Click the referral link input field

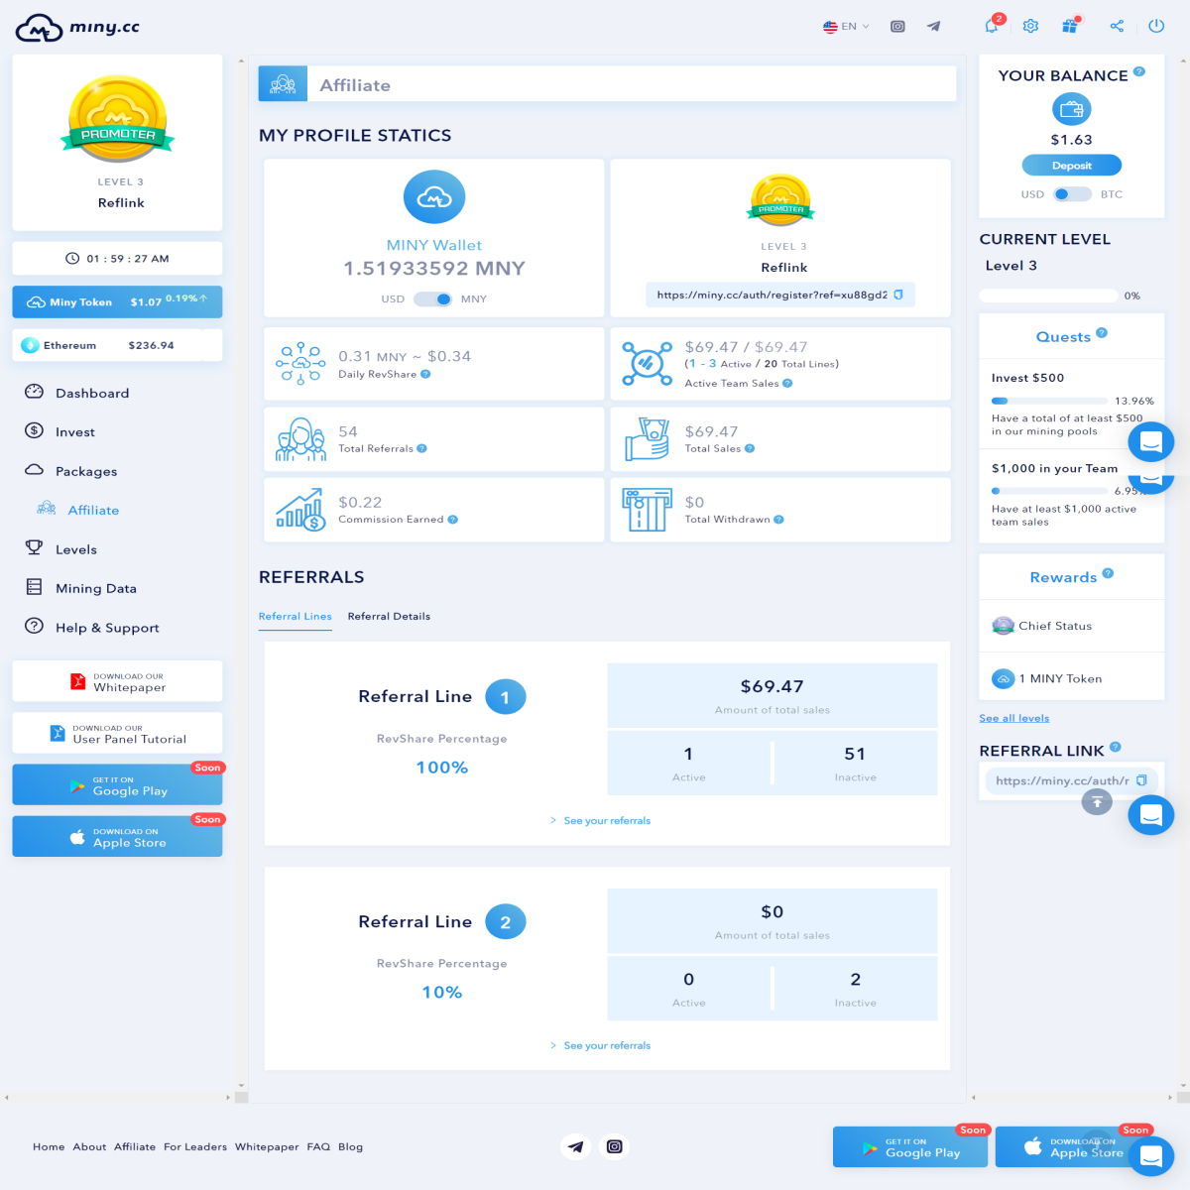pyautogui.click(x=1061, y=780)
